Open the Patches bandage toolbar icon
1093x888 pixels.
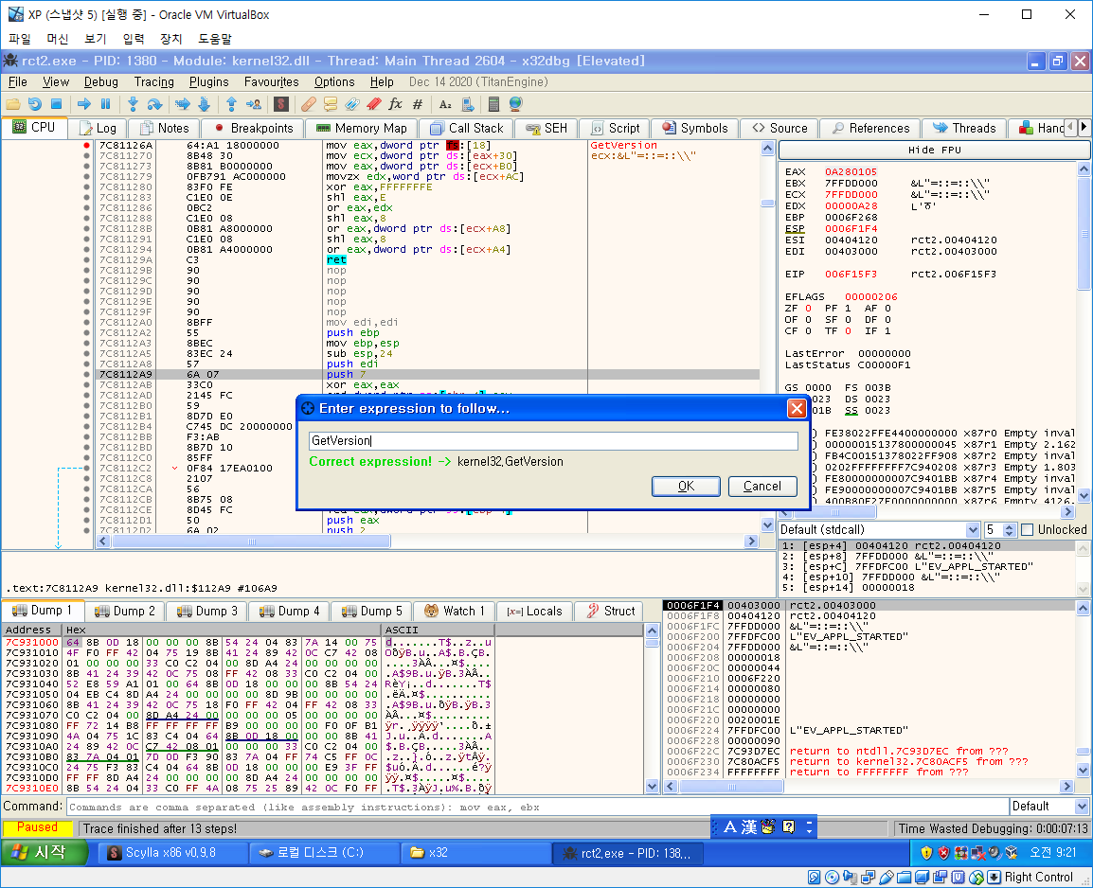309,104
